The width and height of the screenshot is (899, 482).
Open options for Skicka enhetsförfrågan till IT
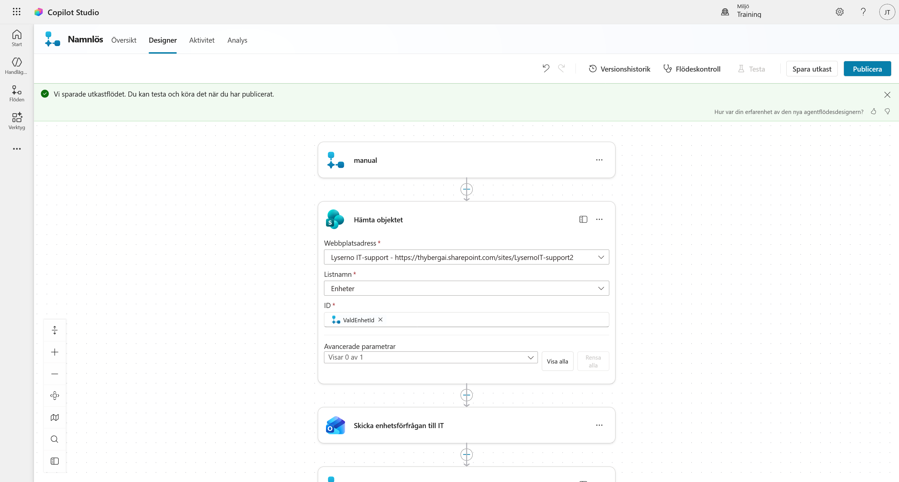click(599, 425)
